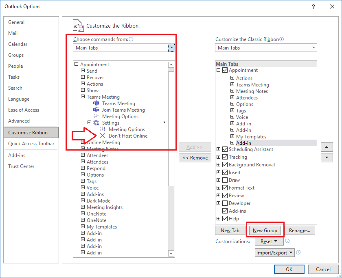Viewport: 342px width, 278px height.
Task: Click the Customize the Ribbon header icon
Action: [78, 26]
